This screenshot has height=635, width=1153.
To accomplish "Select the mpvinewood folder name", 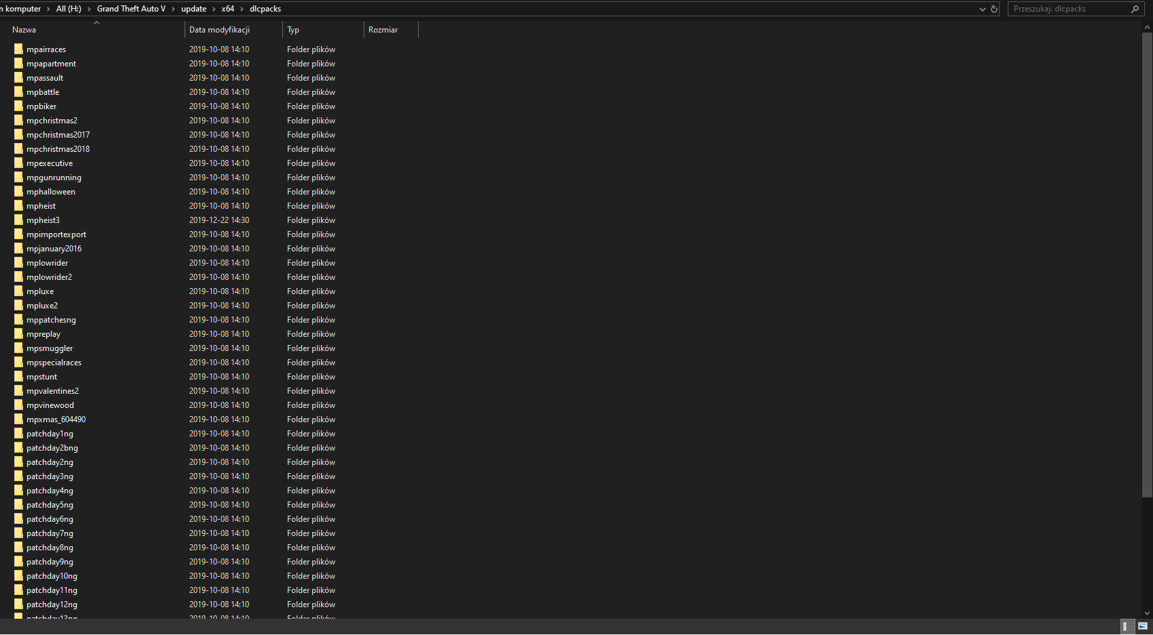I will point(50,405).
